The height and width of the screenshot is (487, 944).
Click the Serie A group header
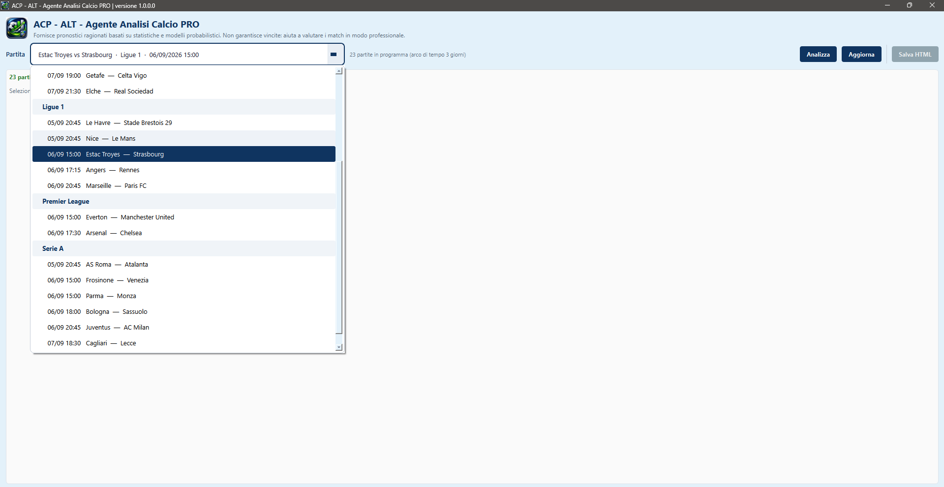click(x=184, y=248)
